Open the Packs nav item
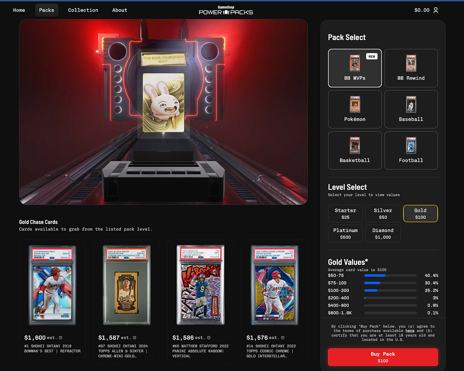Viewport: 464px width, 371px height. (47, 10)
